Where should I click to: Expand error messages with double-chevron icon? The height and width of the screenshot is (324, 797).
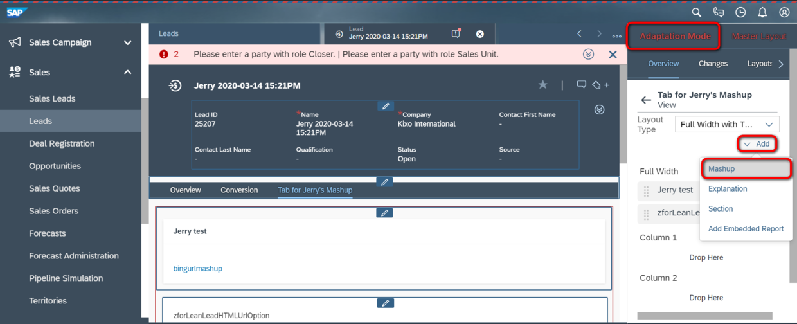[588, 54]
